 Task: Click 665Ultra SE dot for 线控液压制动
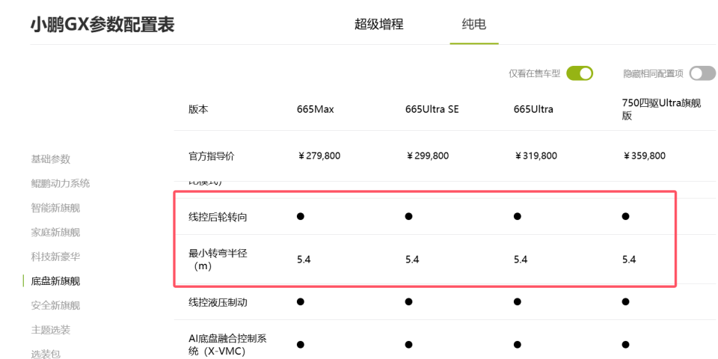(x=409, y=301)
